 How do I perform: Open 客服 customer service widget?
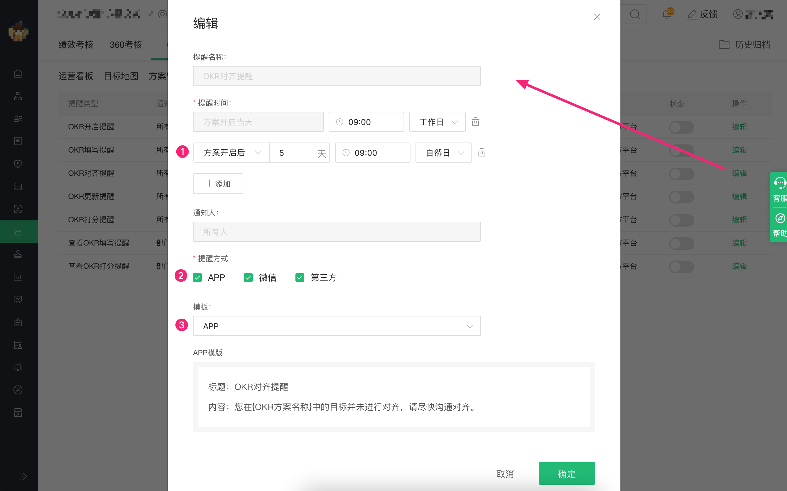pyautogui.click(x=779, y=190)
